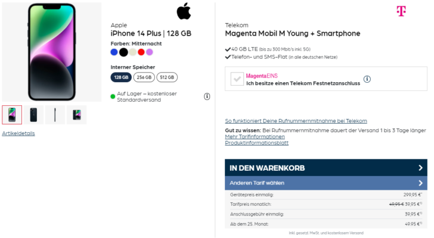Select the purple color swatch
Screen dimensions: 434x238
pos(150,52)
